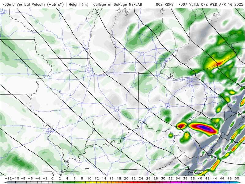Click the "42" color scale label

click(x=207, y=178)
